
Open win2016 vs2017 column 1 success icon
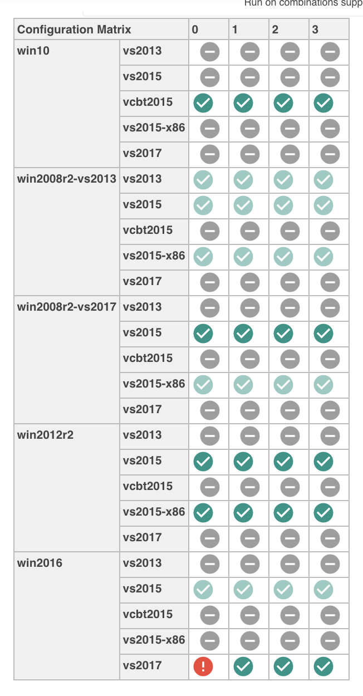click(243, 666)
